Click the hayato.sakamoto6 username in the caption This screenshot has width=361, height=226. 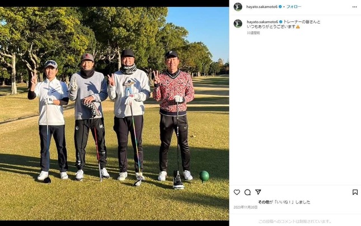[x=262, y=22]
